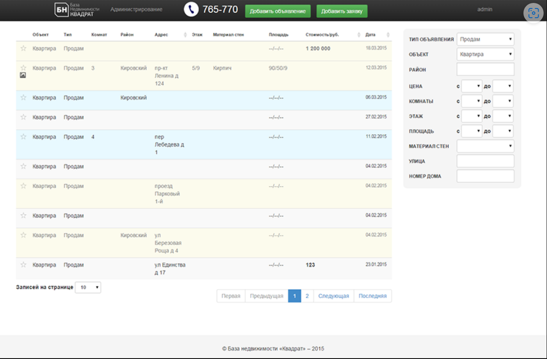
Task: Focus the Район filter input field
Action: 486,69
